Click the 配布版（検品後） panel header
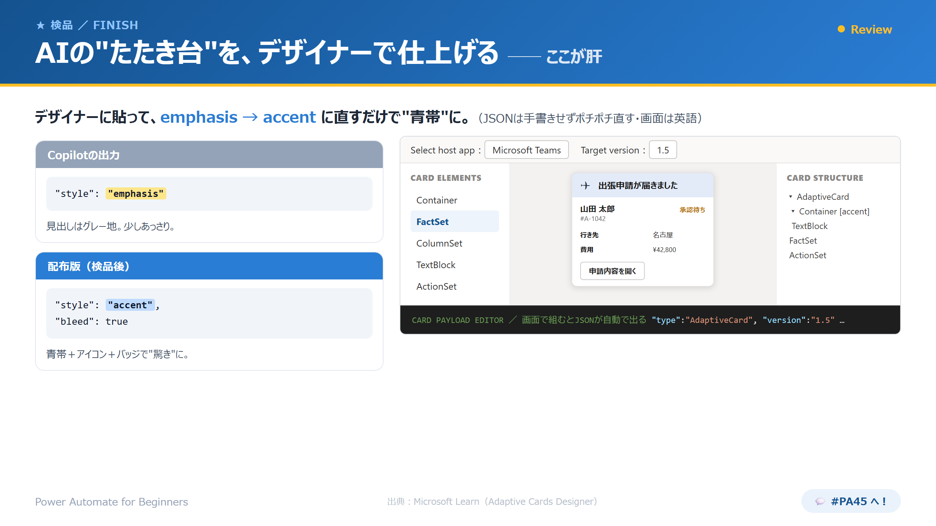Image resolution: width=936 pixels, height=526 pixels. 209,266
